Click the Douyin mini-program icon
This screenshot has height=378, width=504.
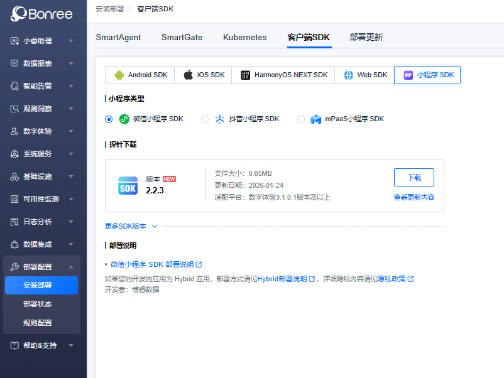point(219,119)
